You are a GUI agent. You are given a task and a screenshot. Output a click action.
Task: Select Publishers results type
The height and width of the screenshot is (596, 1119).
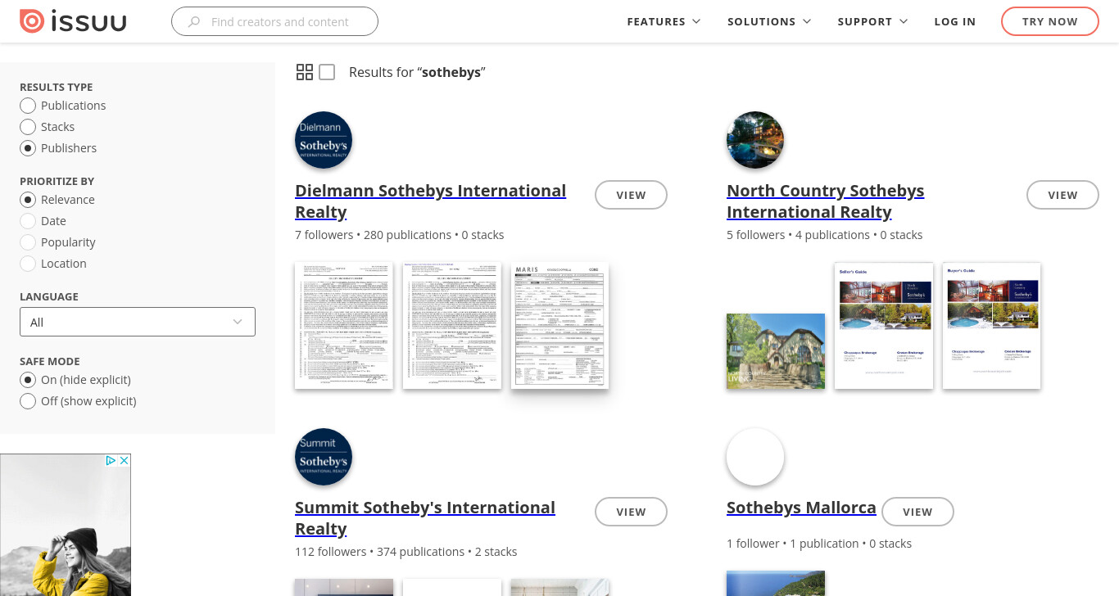pyautogui.click(x=28, y=148)
